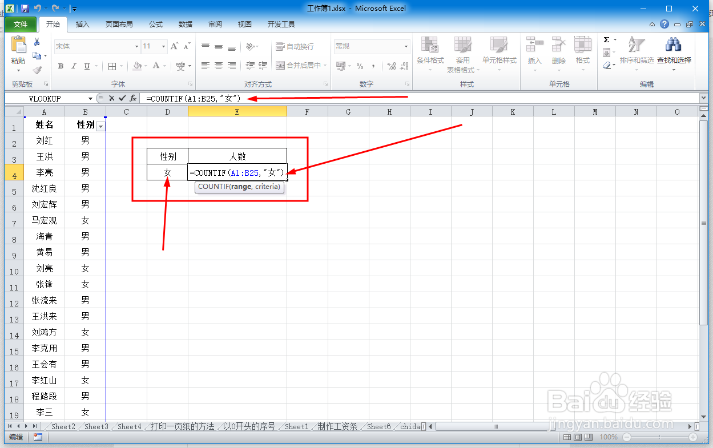
Task: Switch to the Page Layout (页面布局) tab
Action: pyautogui.click(x=119, y=25)
